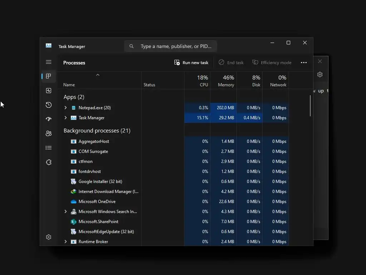Click the Google Installer icon
The height and width of the screenshot is (275, 366).
pos(74,182)
